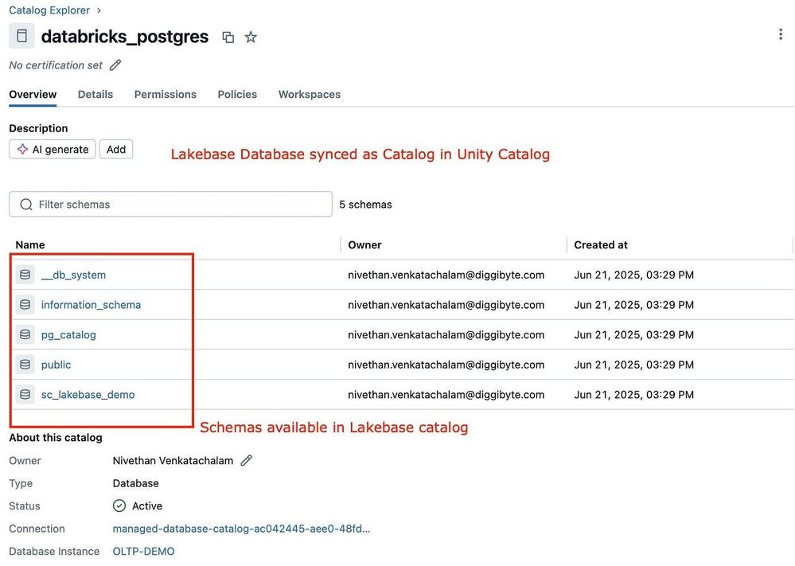This screenshot has height=566, width=795.
Task: Open the sc_lakebase_demo schema
Action: point(88,395)
